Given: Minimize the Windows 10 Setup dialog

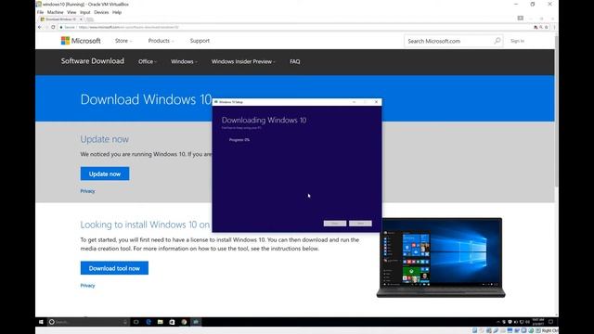Looking at the screenshot, I should 354,102.
